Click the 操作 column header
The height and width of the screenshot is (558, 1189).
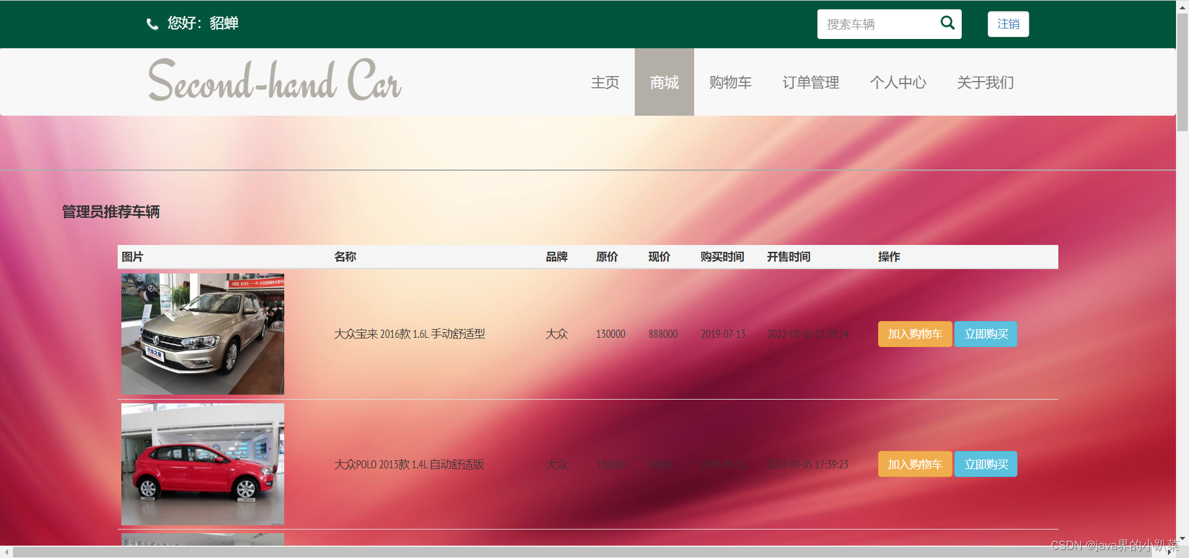(889, 257)
